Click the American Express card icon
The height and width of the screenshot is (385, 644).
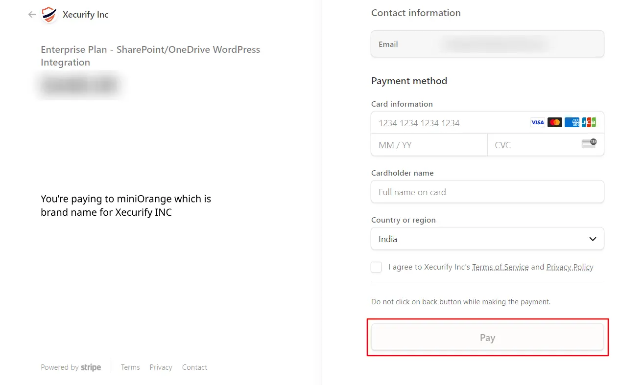(572, 122)
